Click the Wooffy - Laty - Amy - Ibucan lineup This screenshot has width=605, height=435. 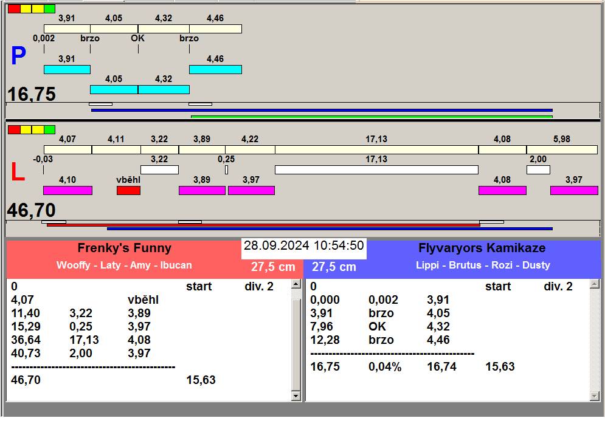tap(124, 265)
